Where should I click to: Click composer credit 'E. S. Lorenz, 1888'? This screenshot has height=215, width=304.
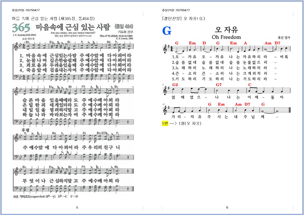(124, 39)
